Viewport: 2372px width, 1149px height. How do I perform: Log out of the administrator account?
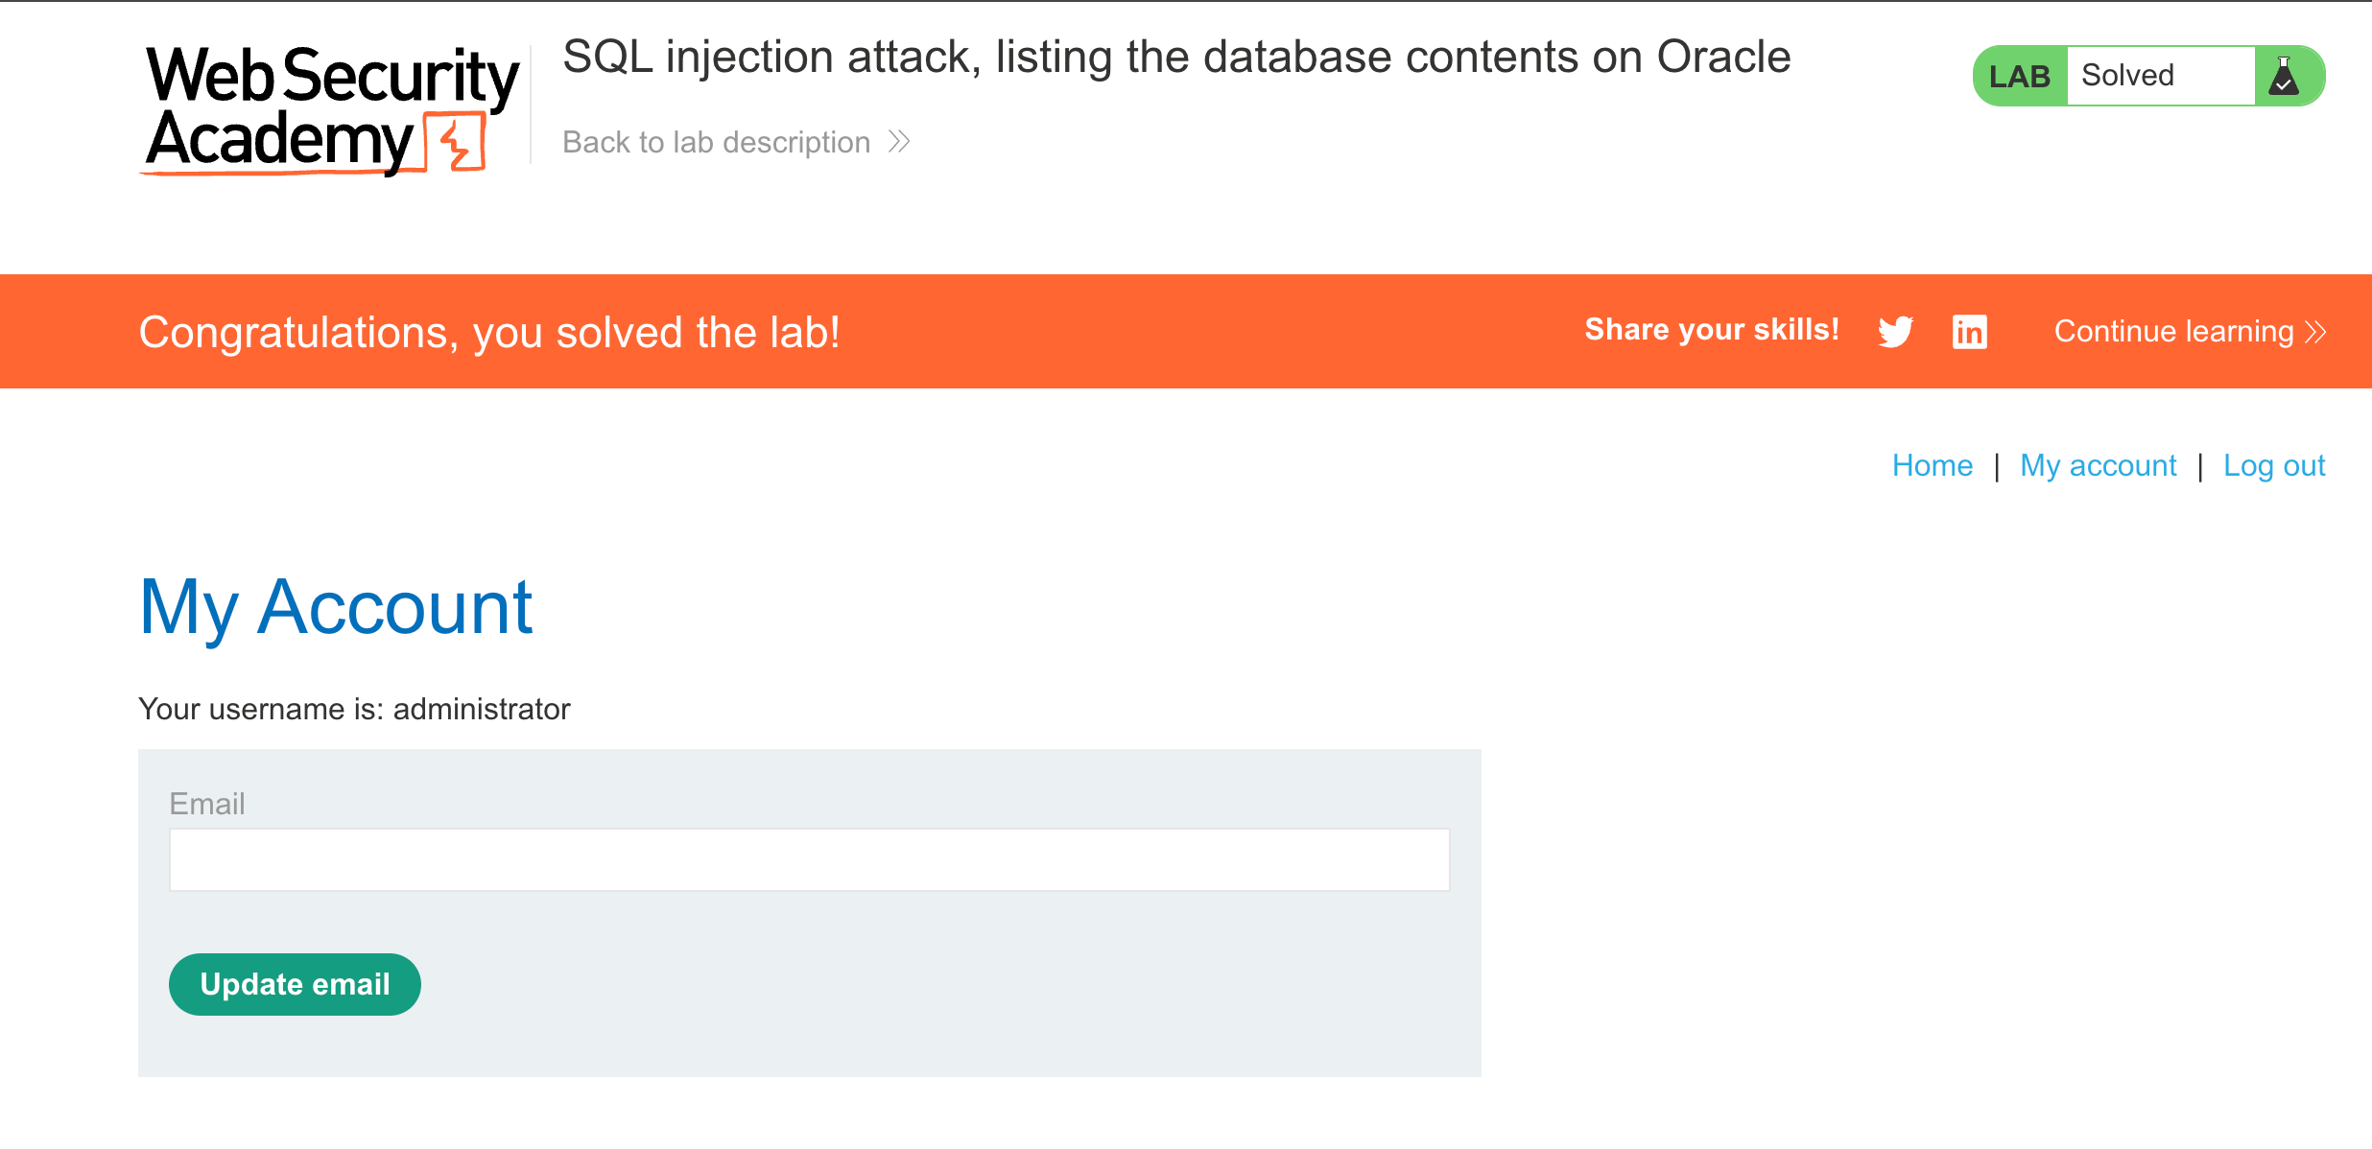point(2273,465)
